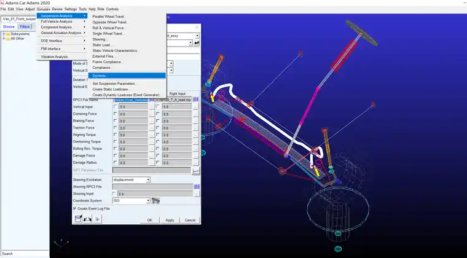Click the dialog's faded close X
467x258 pixels.
click(x=197, y=28)
